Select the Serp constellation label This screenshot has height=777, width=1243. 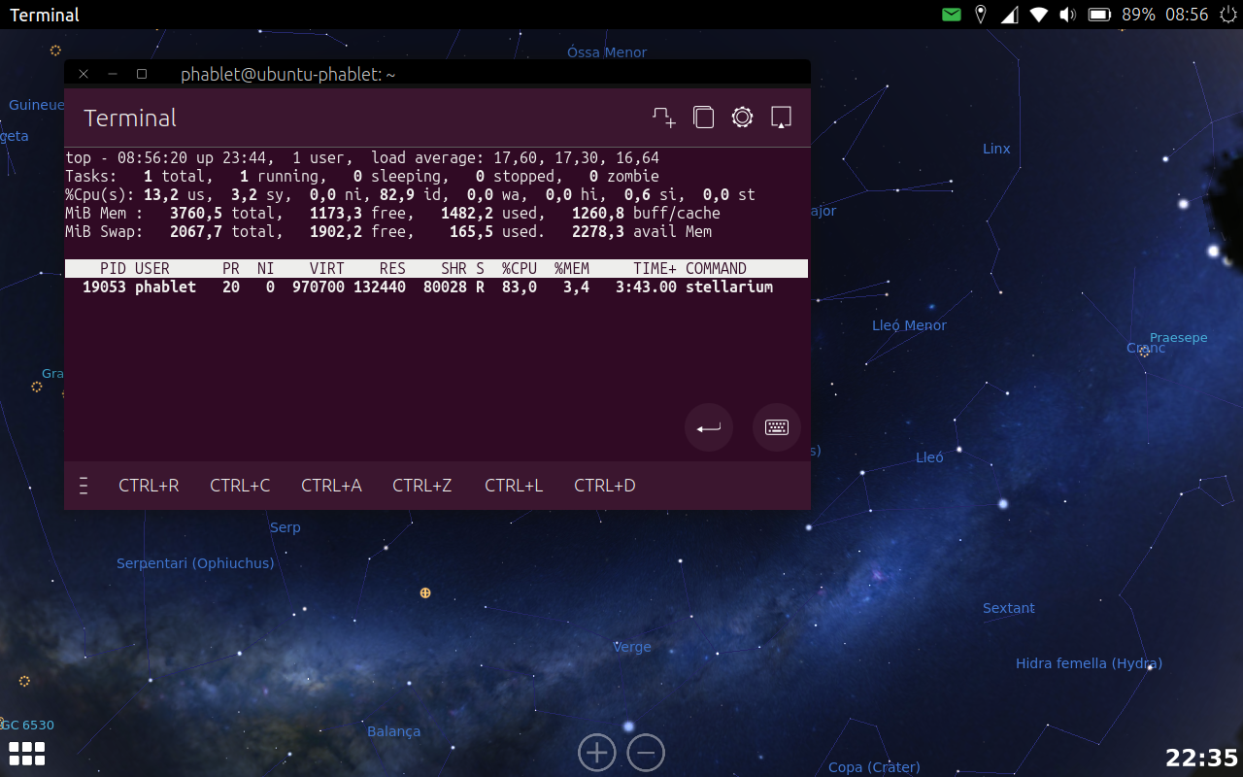click(286, 527)
